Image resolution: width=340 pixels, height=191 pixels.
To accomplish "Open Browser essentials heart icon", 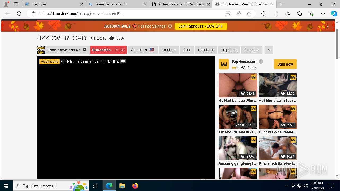I will click(311, 14).
